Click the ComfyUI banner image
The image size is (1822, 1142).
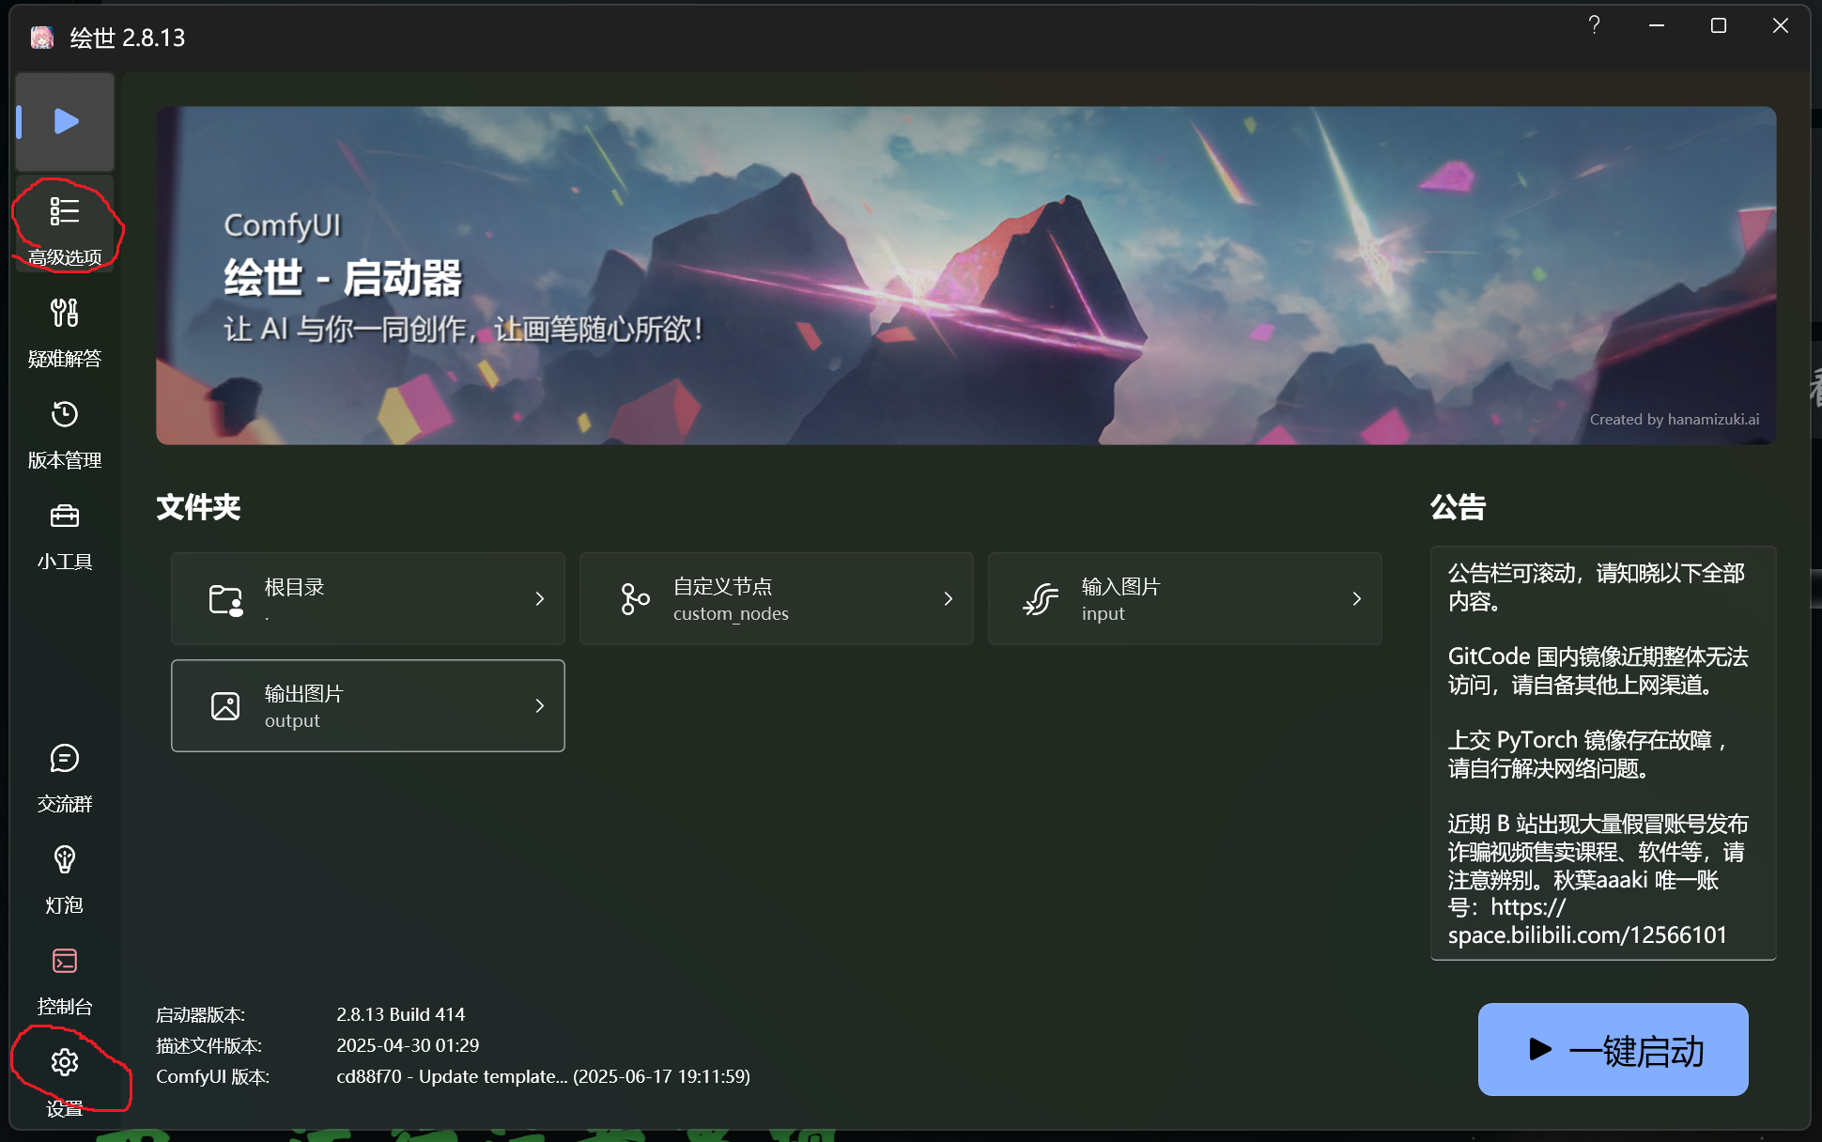click(965, 275)
